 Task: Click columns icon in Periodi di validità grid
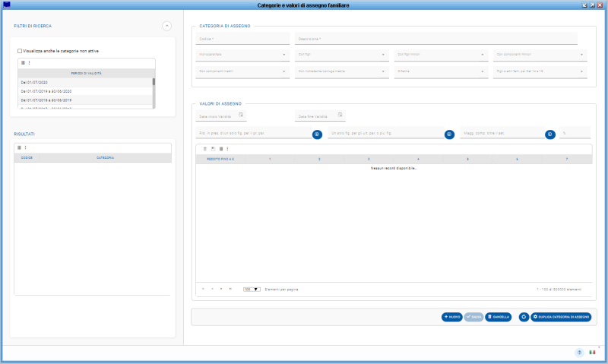[22, 62]
